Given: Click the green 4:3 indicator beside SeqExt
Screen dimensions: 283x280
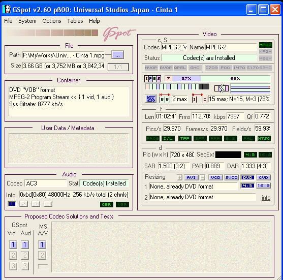Looking at the screenshot, I should point(250,154).
